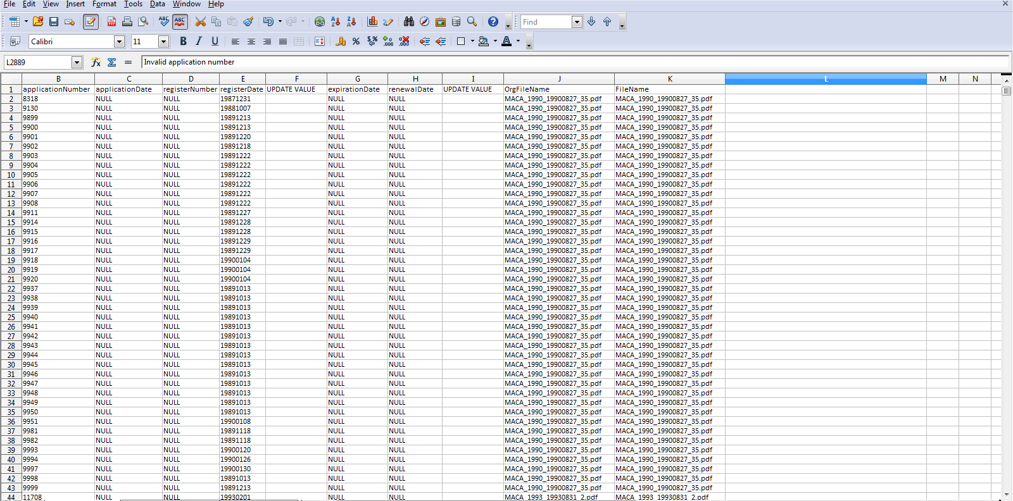
Task: Toggle Edit File mode button
Action: tap(91, 22)
